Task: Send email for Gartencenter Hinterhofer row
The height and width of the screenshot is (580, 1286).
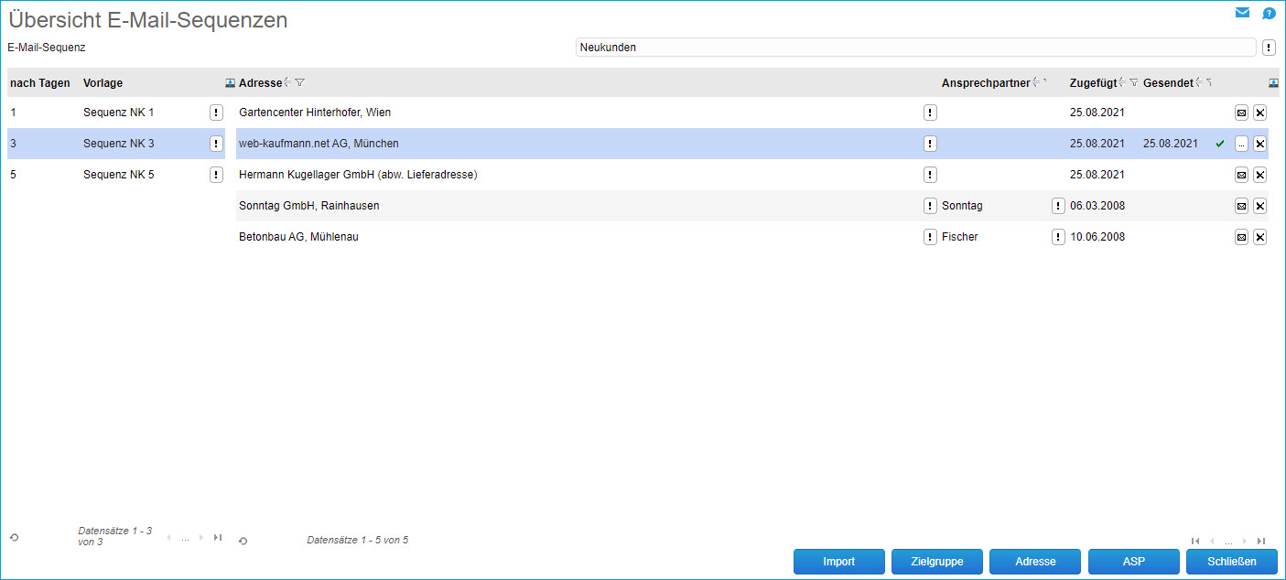Action: click(x=1241, y=113)
